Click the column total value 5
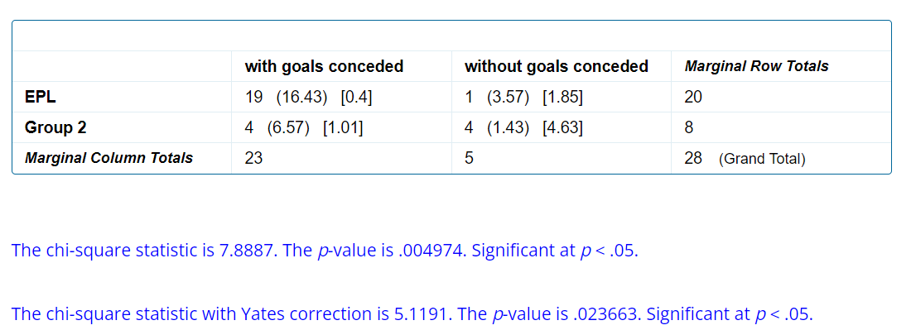916x330 pixels. (x=469, y=157)
